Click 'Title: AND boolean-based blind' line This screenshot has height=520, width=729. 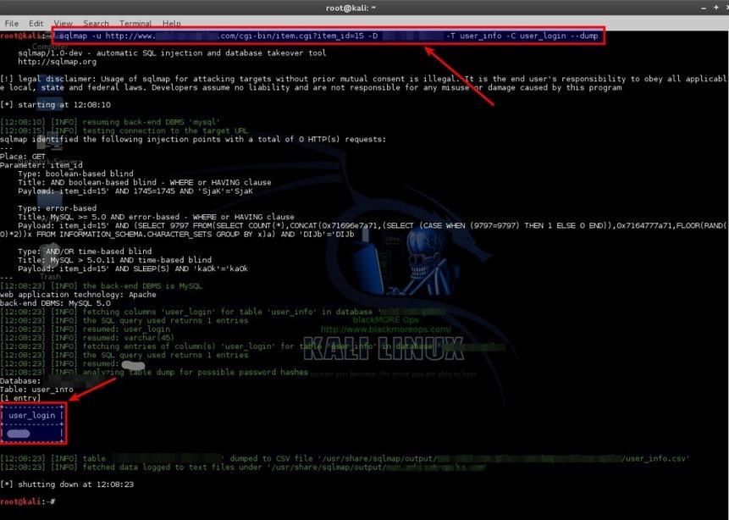coord(145,182)
